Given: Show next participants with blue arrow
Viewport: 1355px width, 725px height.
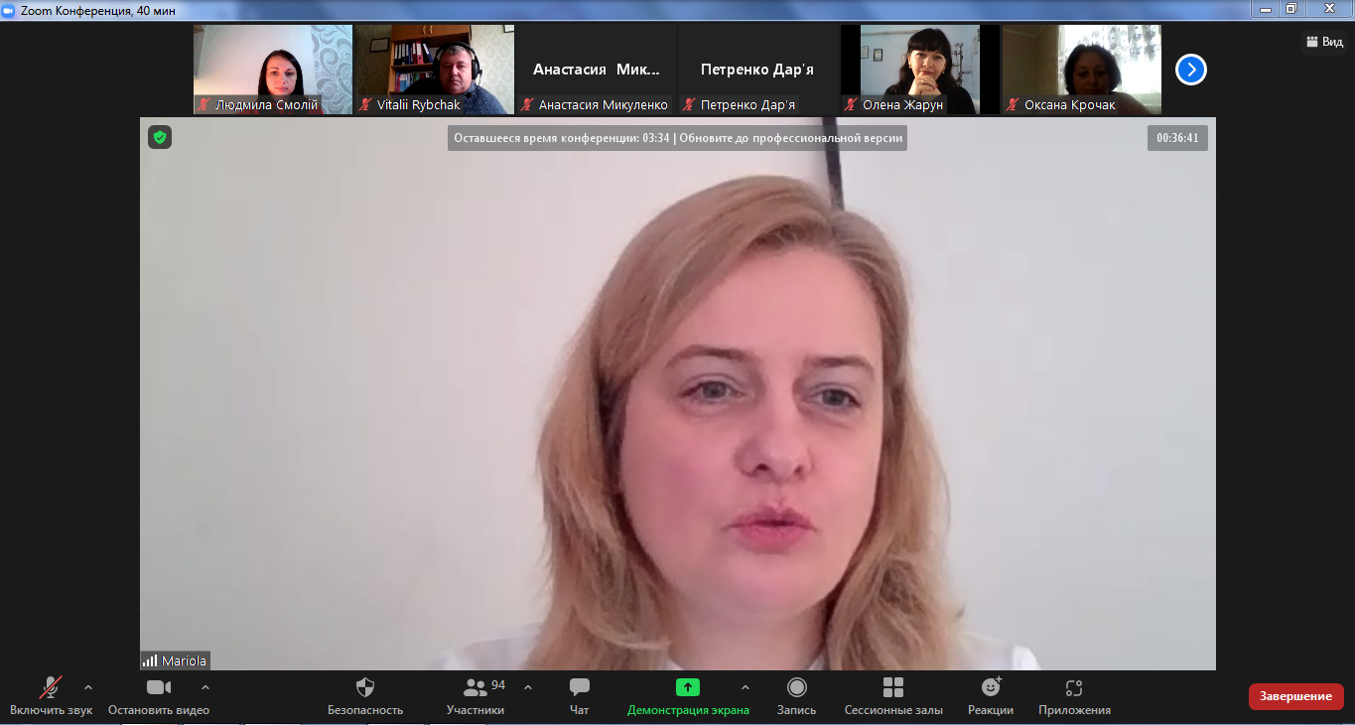Looking at the screenshot, I should click(1191, 70).
